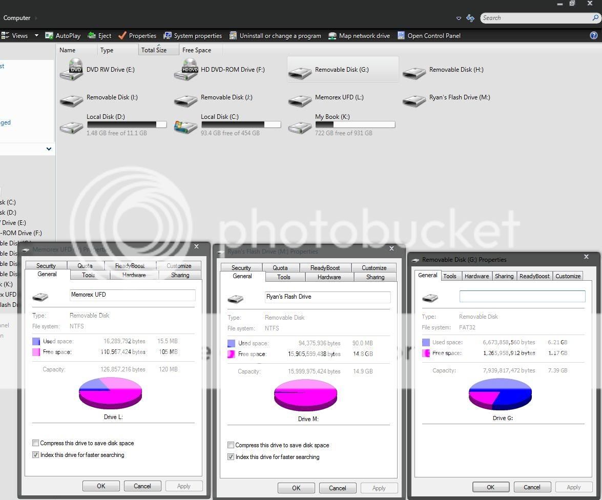
Task: Click the blue Help question mark icon
Action: (594, 35)
